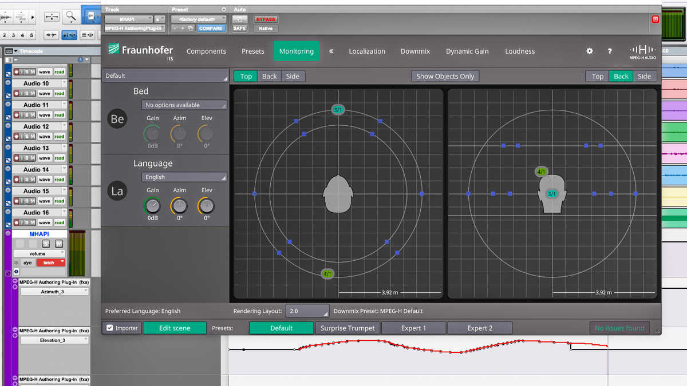Open the Loudness tab
This screenshot has width=687, height=386.
click(x=520, y=51)
